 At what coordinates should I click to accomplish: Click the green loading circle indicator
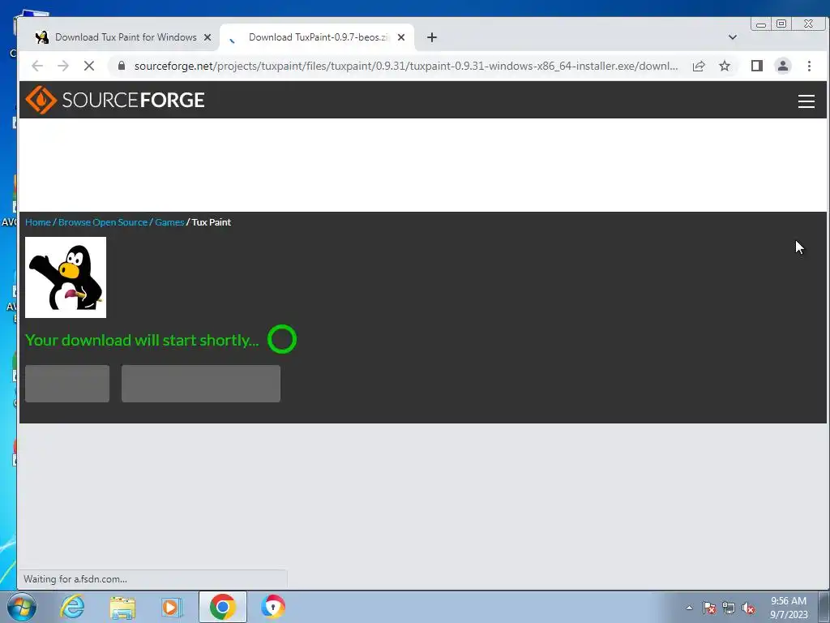282,339
